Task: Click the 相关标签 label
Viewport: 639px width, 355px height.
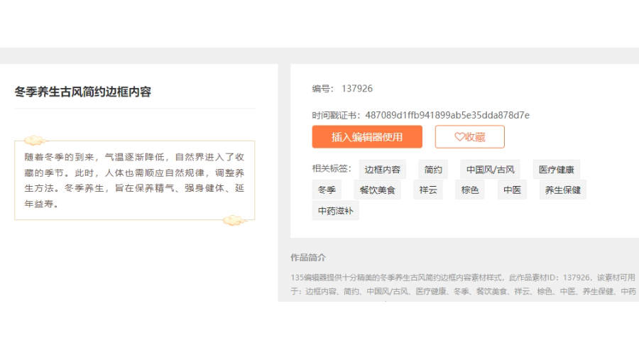Action: click(332, 168)
